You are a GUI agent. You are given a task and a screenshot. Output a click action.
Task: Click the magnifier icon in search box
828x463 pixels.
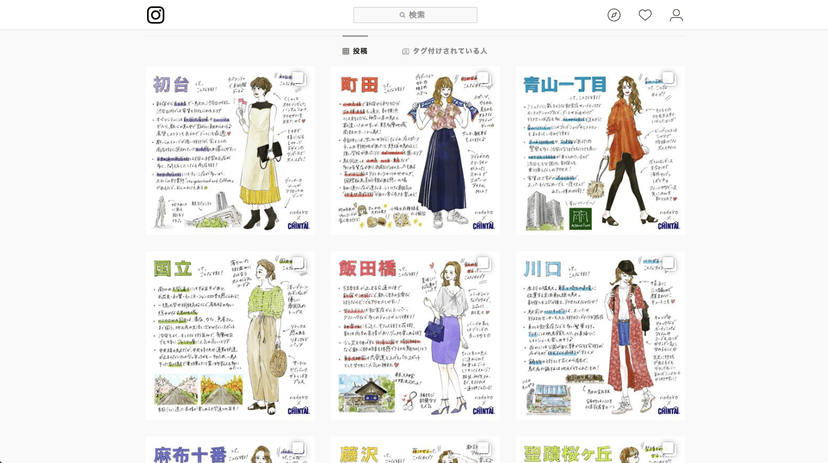tap(402, 15)
